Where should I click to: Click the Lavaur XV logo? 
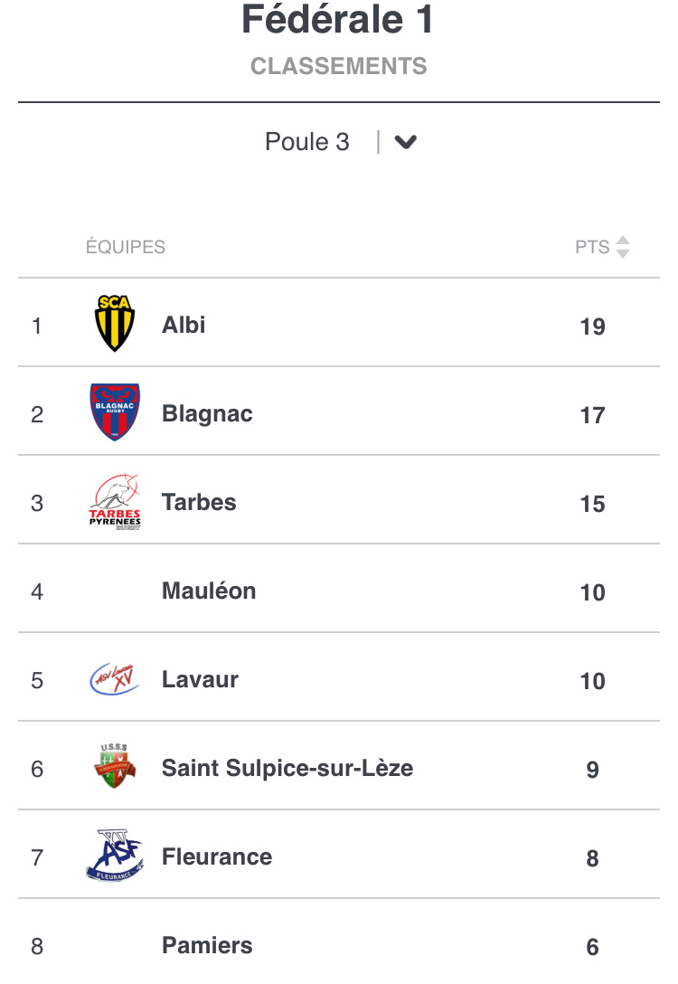[115, 679]
